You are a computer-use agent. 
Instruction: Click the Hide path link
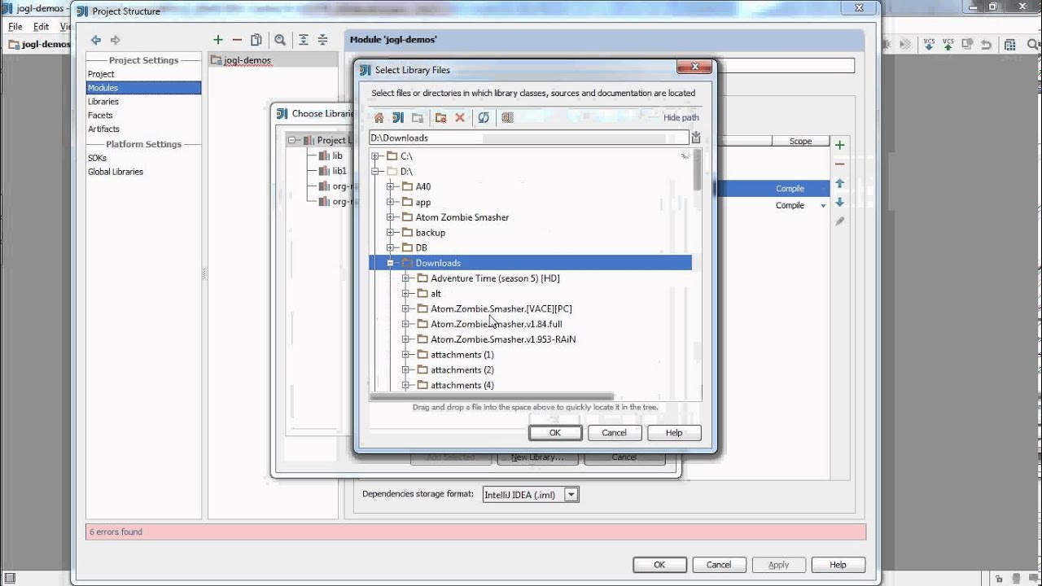(x=681, y=118)
